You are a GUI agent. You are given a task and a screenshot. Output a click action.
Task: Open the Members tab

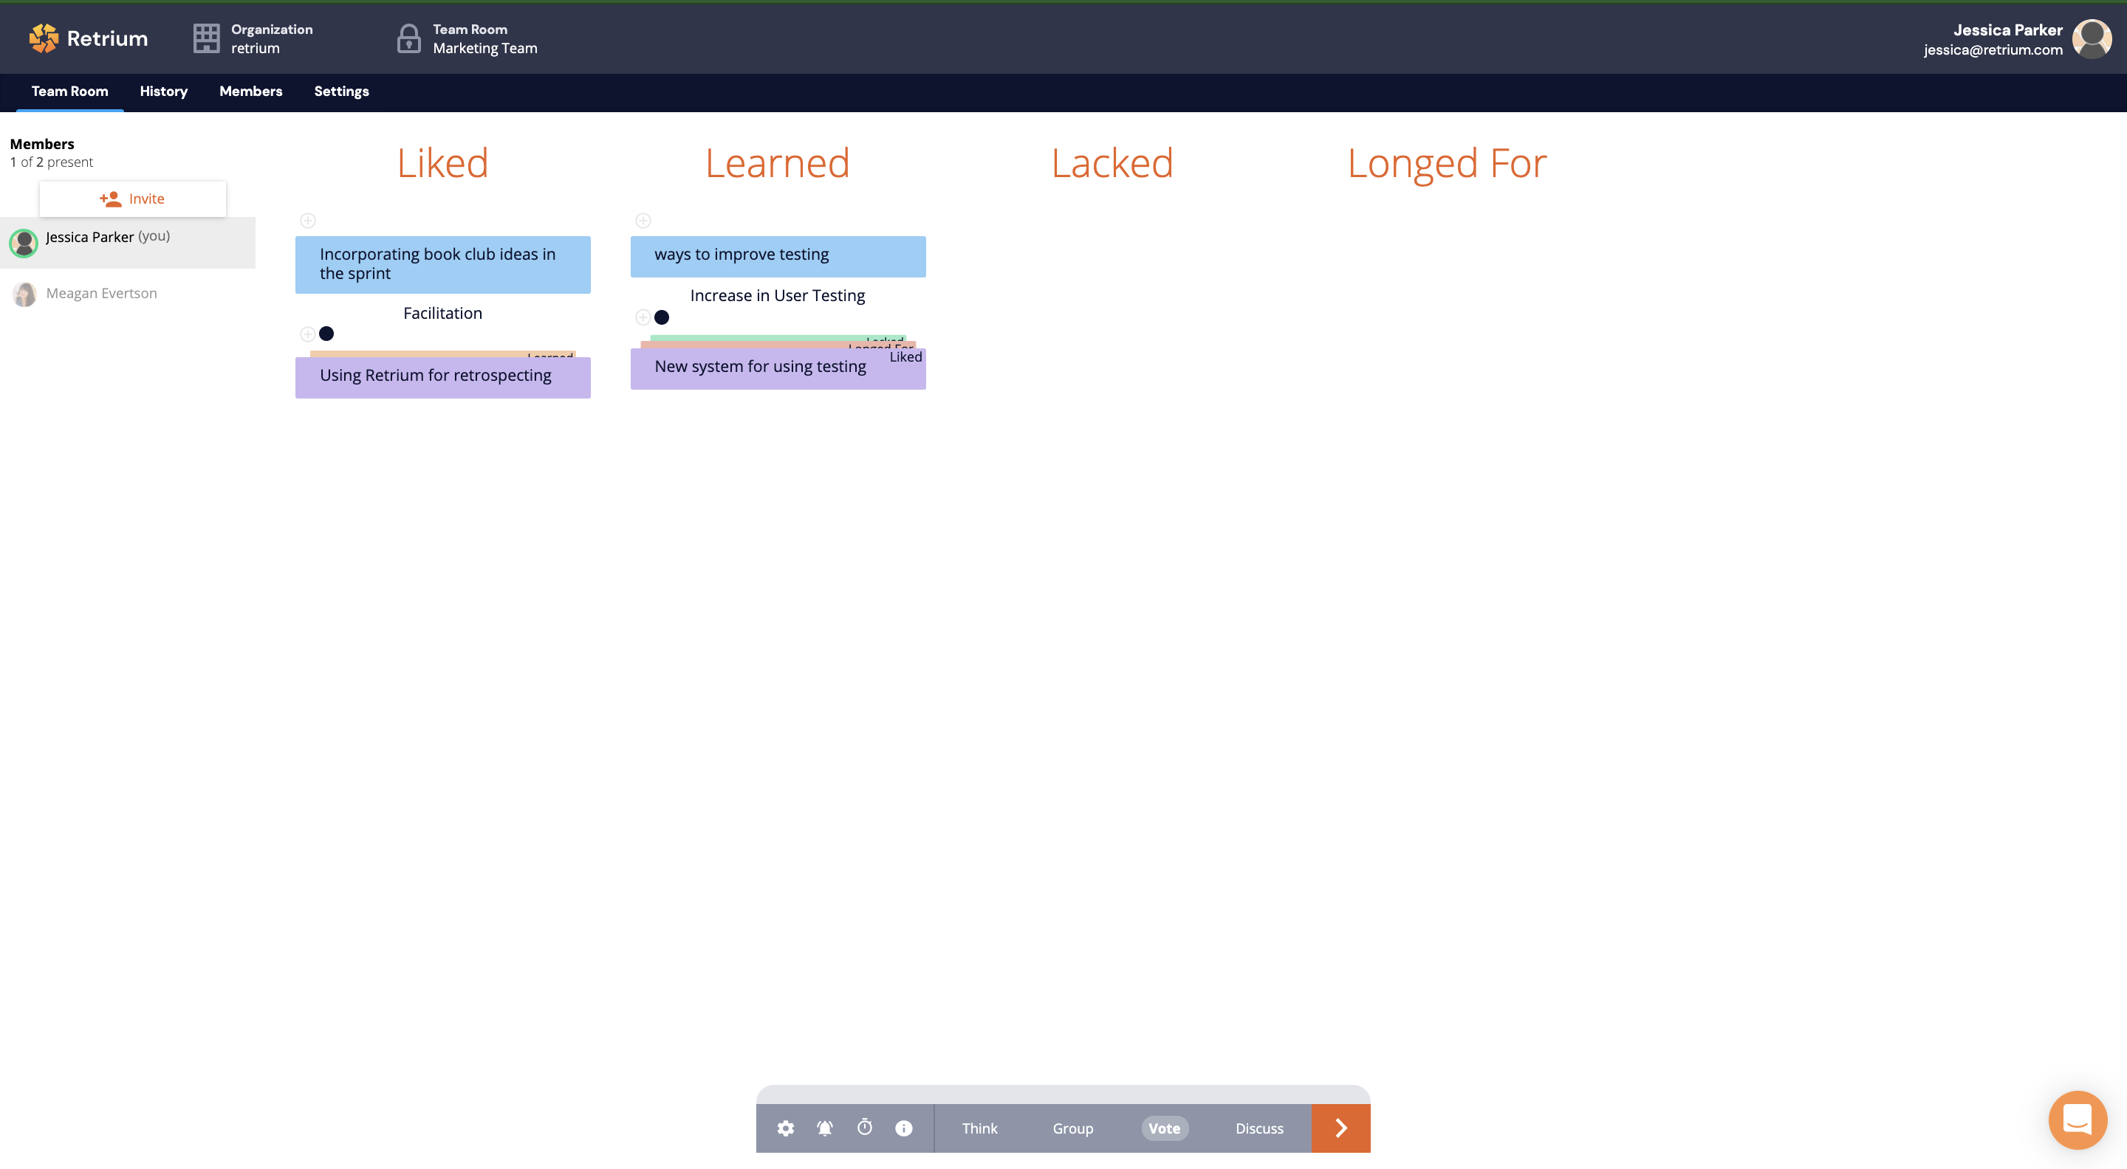[x=250, y=92]
